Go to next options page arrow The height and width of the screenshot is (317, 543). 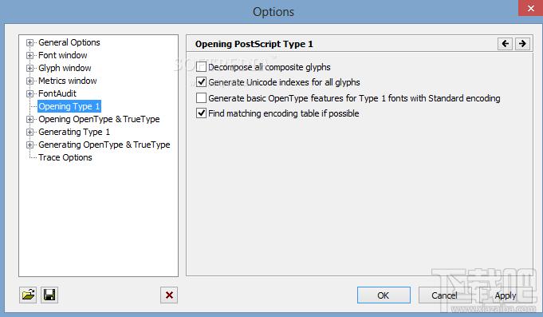click(522, 44)
